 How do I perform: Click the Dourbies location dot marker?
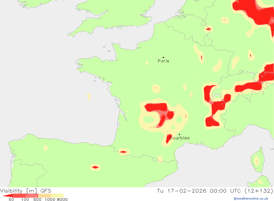click(x=179, y=134)
